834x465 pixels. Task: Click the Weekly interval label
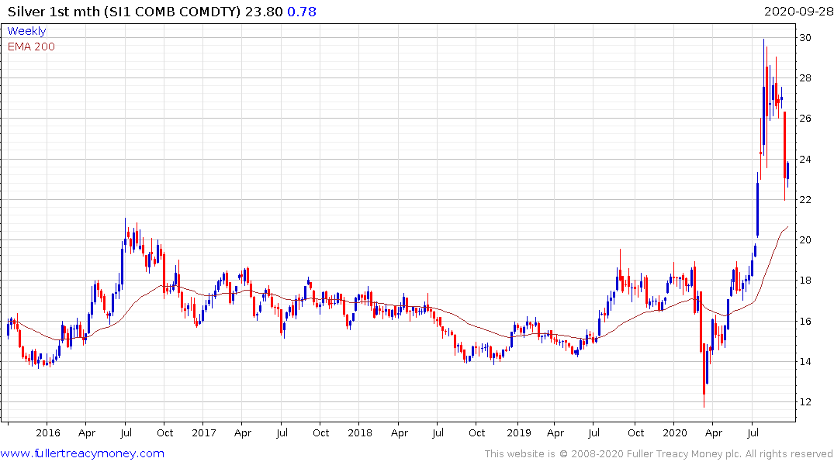click(x=26, y=31)
